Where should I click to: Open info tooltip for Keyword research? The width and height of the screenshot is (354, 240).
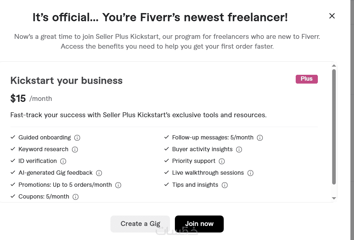(75, 150)
